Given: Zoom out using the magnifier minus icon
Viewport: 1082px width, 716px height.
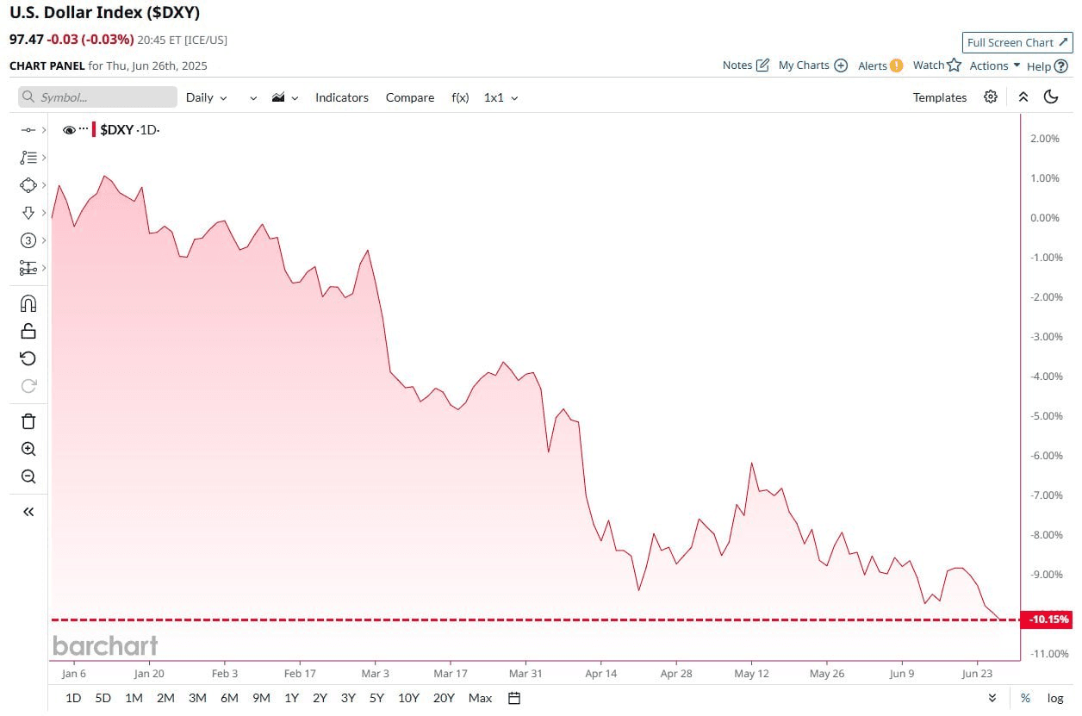Looking at the screenshot, I should 28,476.
